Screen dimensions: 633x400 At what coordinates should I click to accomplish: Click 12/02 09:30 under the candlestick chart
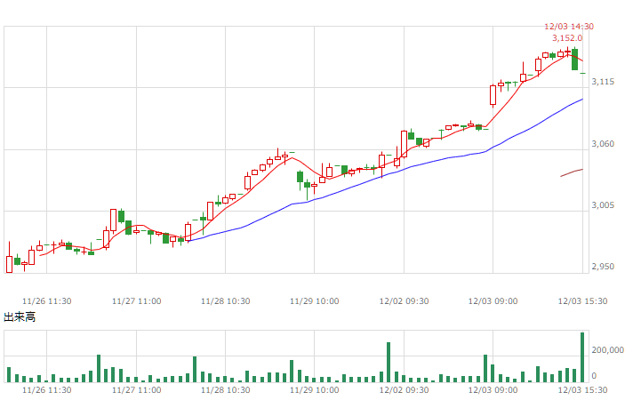click(405, 301)
